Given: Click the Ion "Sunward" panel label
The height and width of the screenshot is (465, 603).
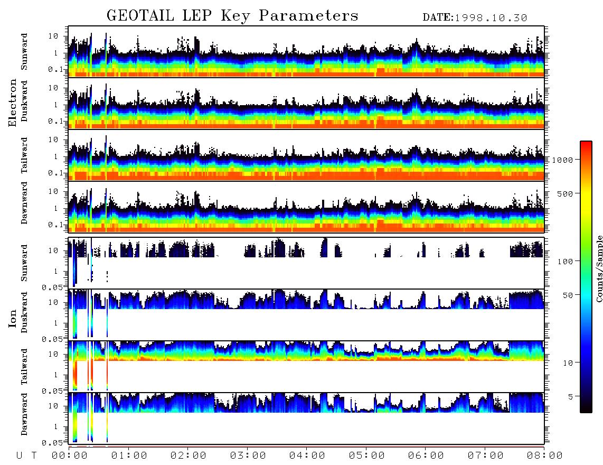Looking at the screenshot, I should point(24,263).
